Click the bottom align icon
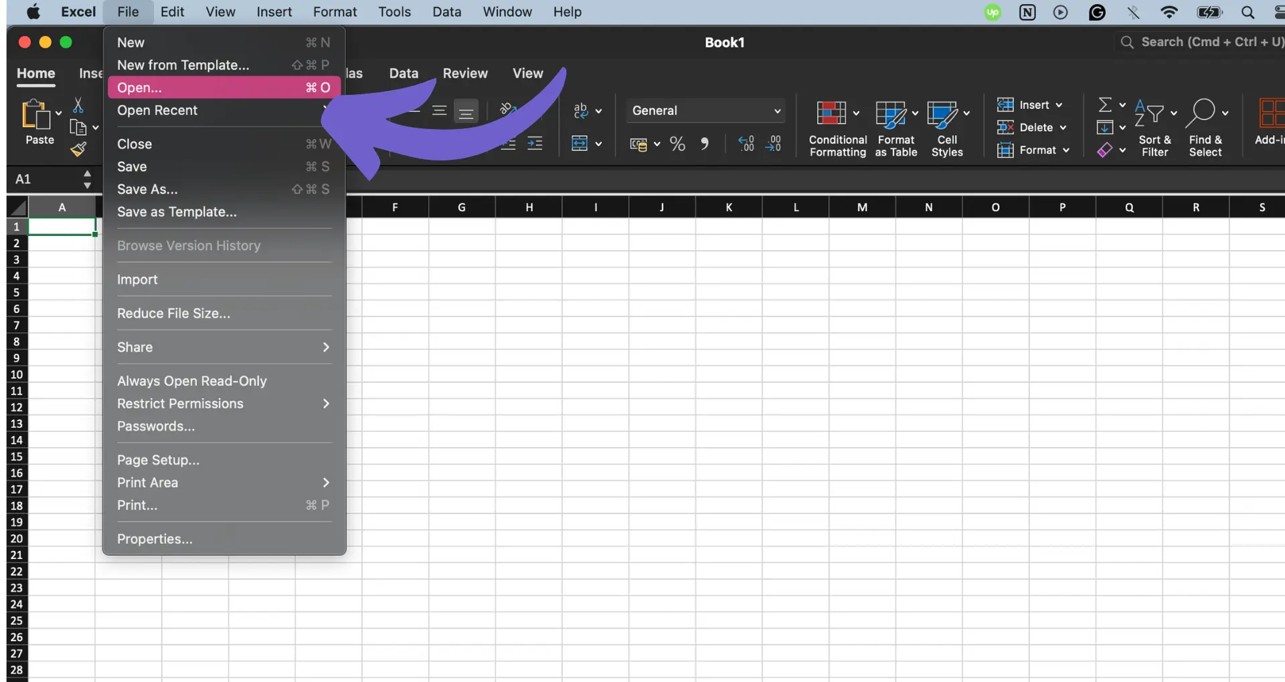Screen dimensions: 1285x682 [x=466, y=111]
